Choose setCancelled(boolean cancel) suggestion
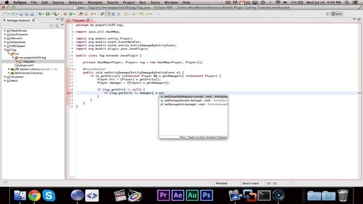The width and height of the screenshot is (363, 204). coord(194,97)
